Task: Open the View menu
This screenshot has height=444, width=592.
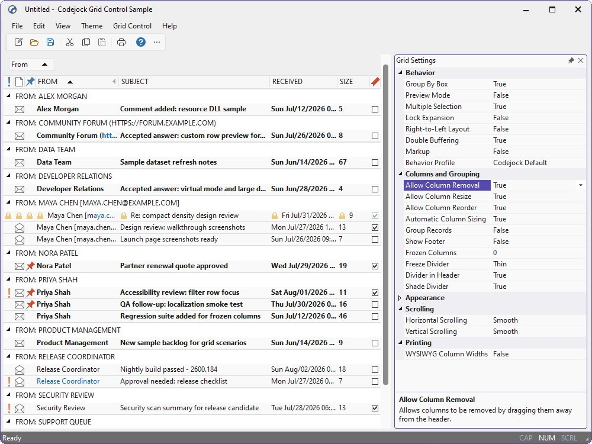Action: pyautogui.click(x=63, y=26)
